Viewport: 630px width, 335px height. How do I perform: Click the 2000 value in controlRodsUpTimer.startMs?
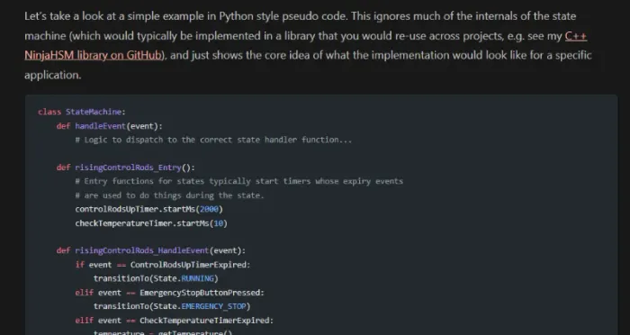209,209
